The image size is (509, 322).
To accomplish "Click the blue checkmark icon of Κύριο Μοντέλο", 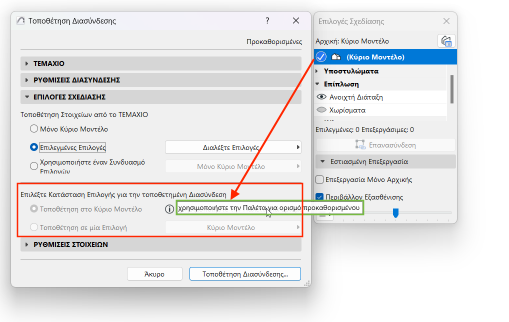I will 321,57.
